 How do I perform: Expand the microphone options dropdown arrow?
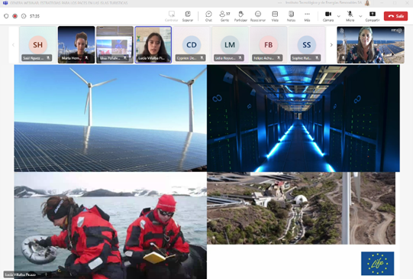coord(360,16)
